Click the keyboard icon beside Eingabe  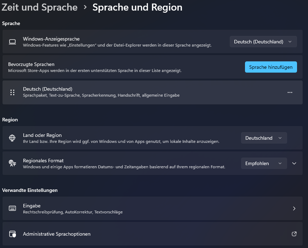point(12,208)
